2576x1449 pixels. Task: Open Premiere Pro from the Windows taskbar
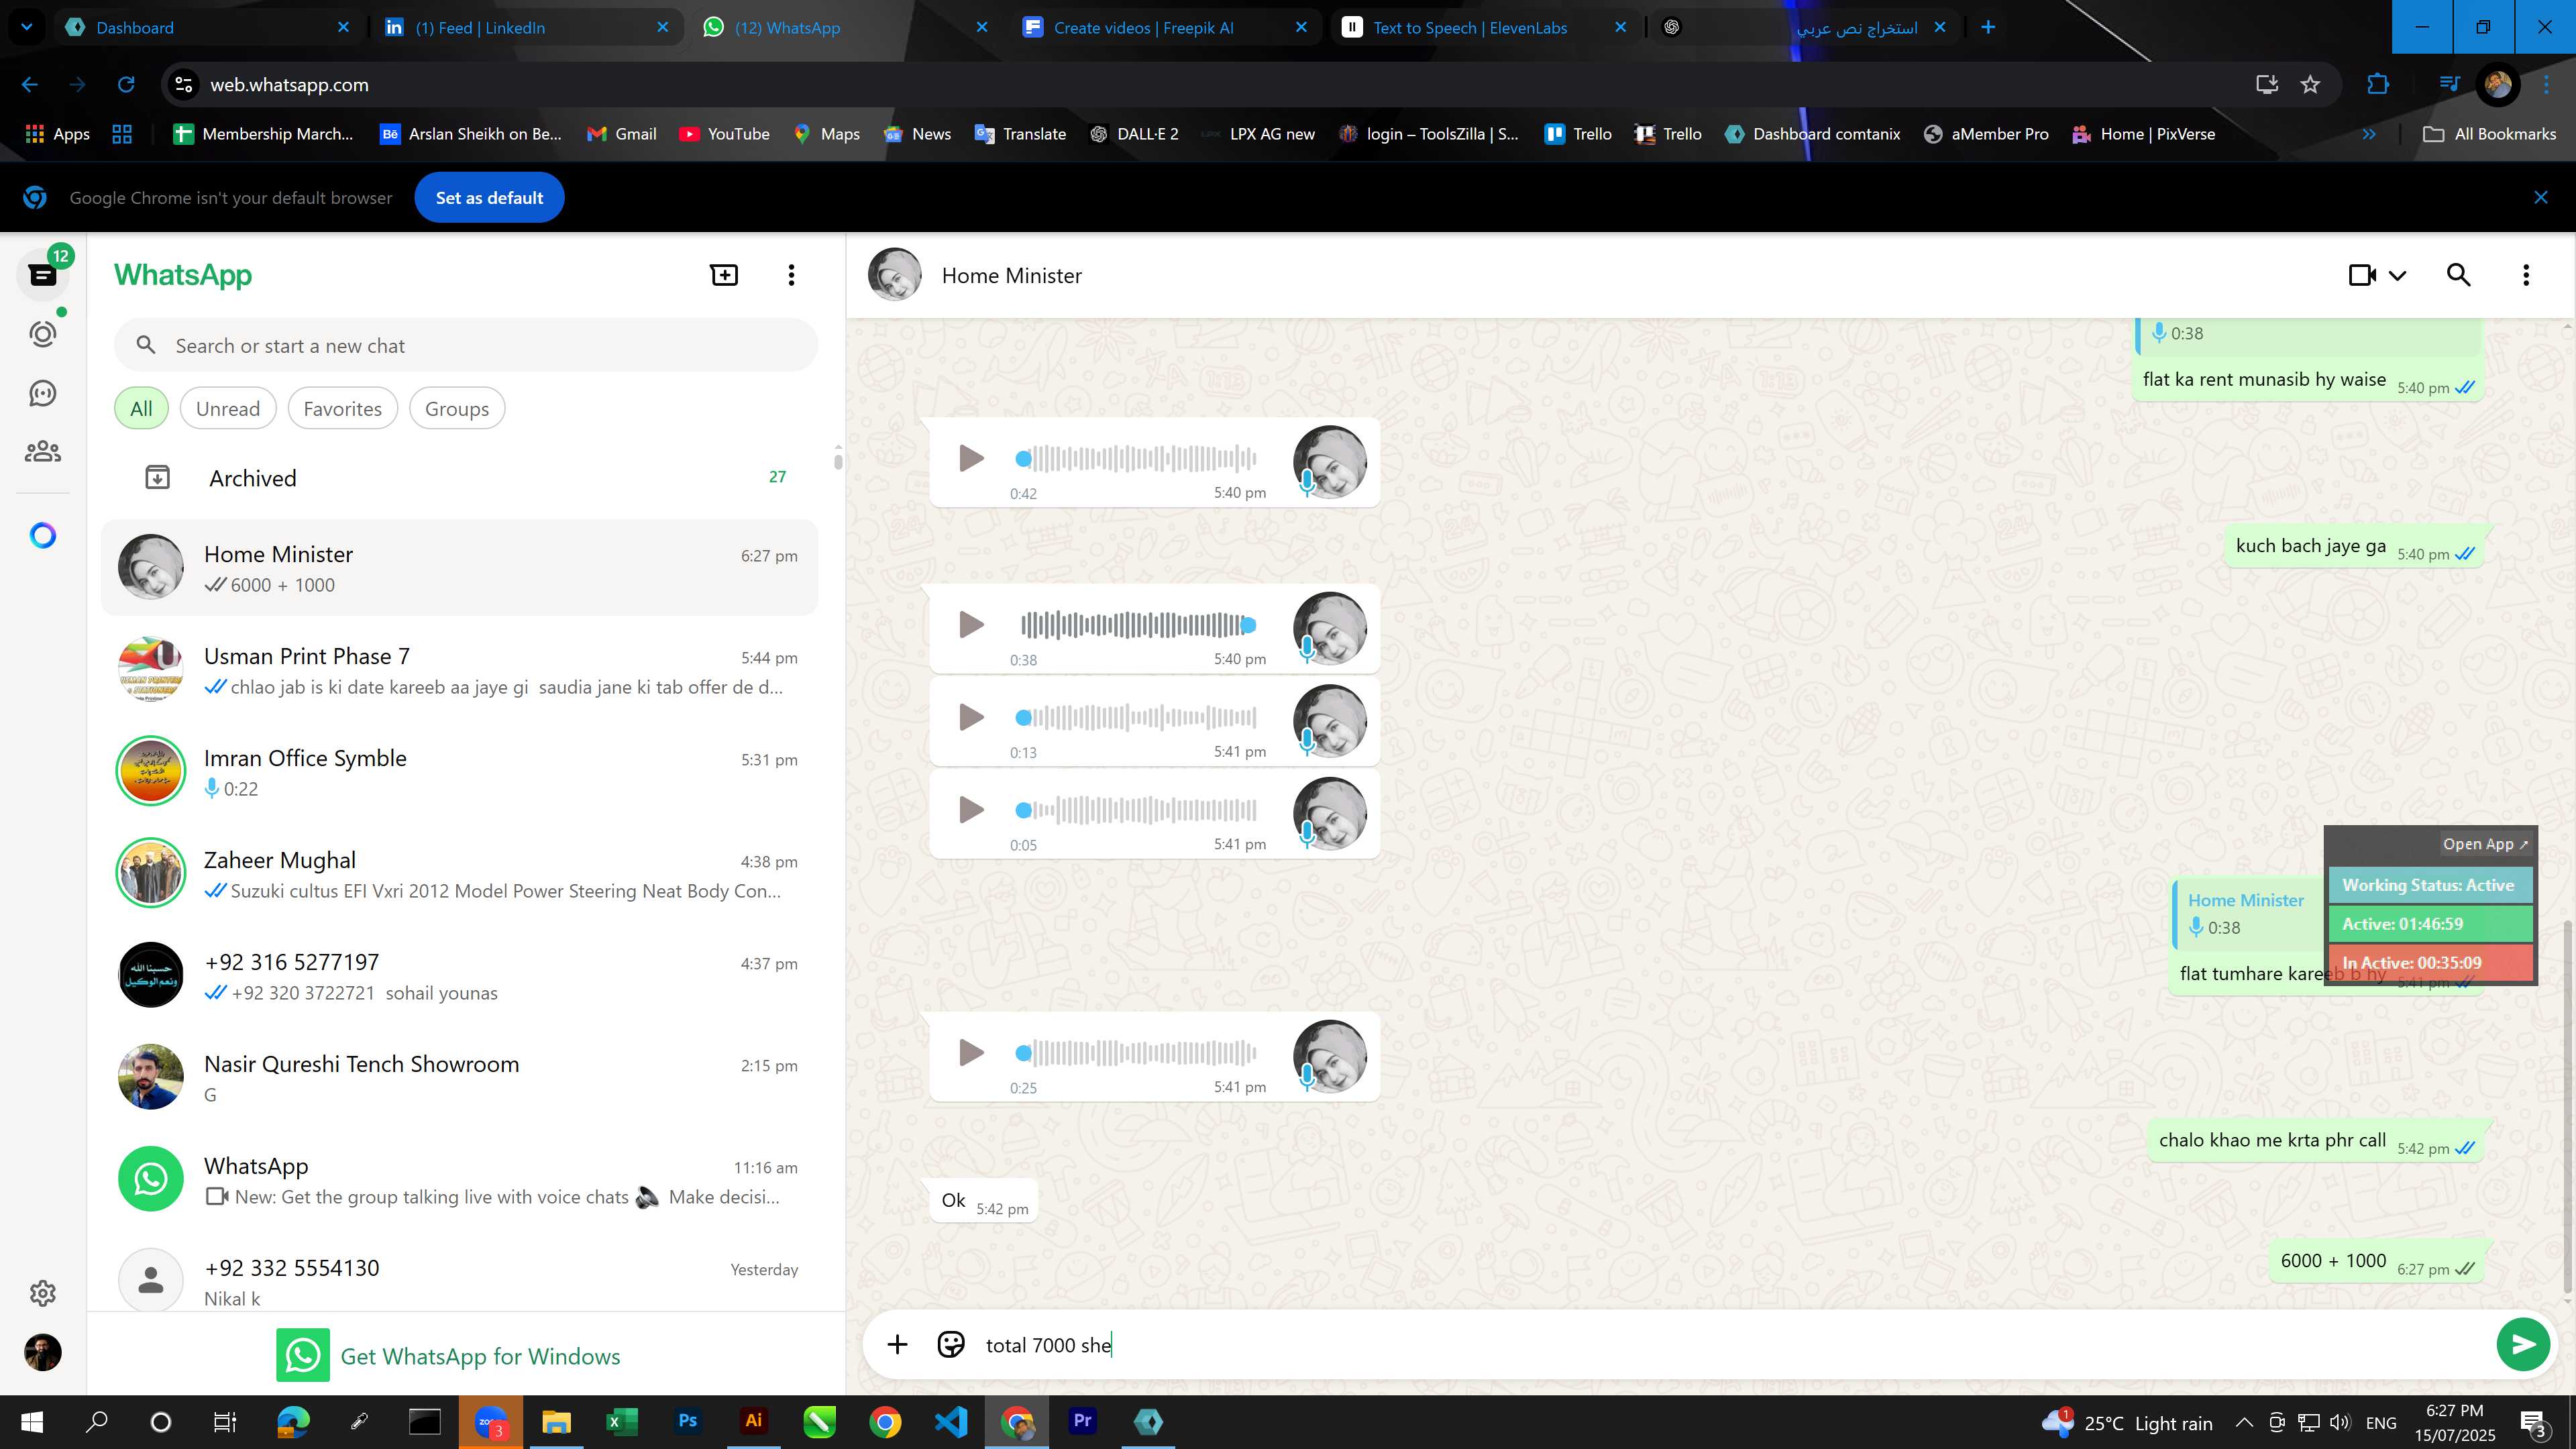[x=1082, y=1421]
